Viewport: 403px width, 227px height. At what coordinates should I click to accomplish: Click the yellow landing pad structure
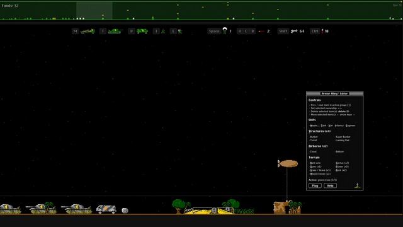click(208, 211)
